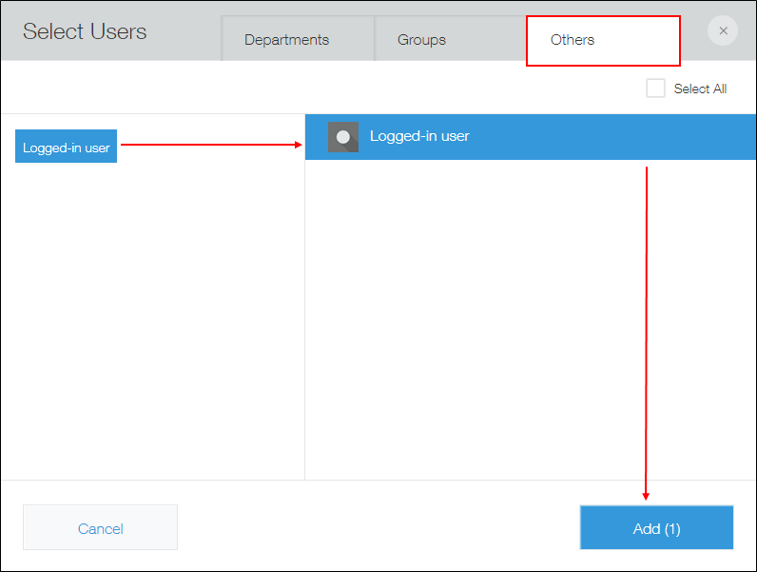Click the Logged-in user name in the selected row
Image resolution: width=757 pixels, height=572 pixels.
tap(419, 136)
